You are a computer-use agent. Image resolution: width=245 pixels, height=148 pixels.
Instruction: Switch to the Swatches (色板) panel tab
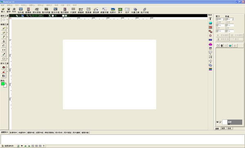coord(229,128)
